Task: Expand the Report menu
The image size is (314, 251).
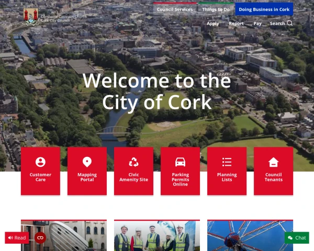Action: click(x=236, y=24)
